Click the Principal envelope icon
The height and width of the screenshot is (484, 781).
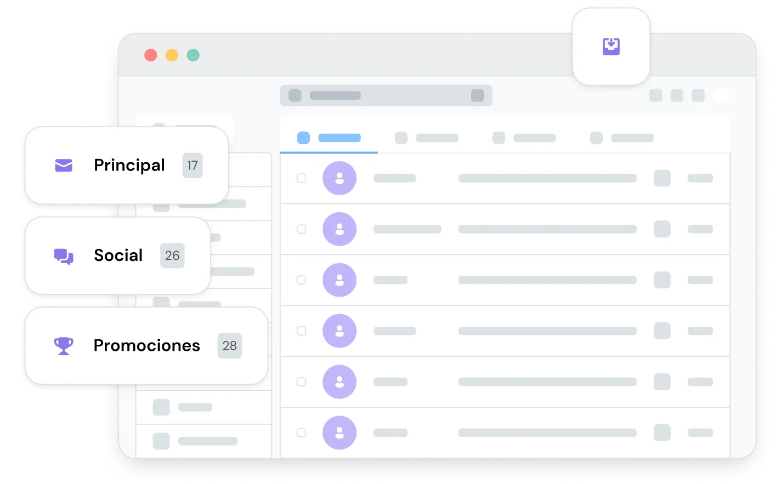tap(64, 165)
